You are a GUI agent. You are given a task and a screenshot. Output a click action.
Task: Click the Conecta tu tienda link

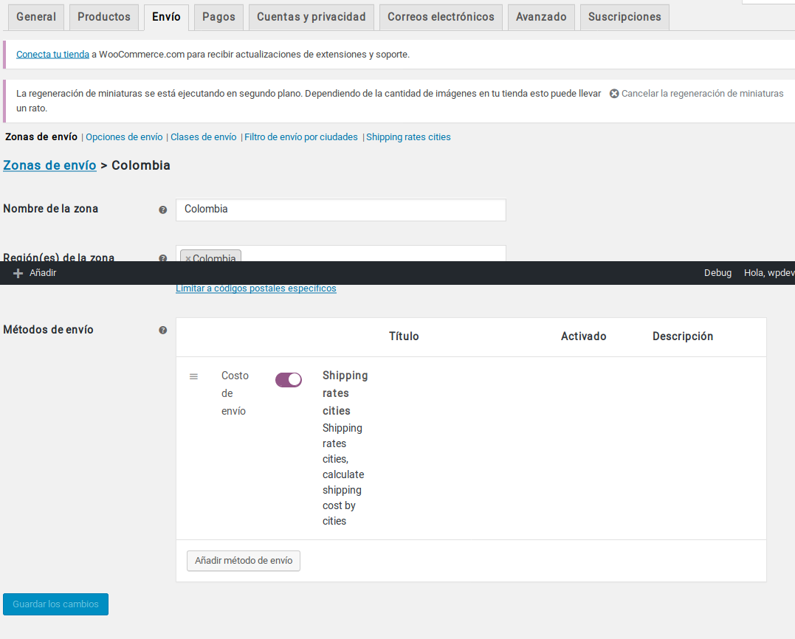(52, 54)
